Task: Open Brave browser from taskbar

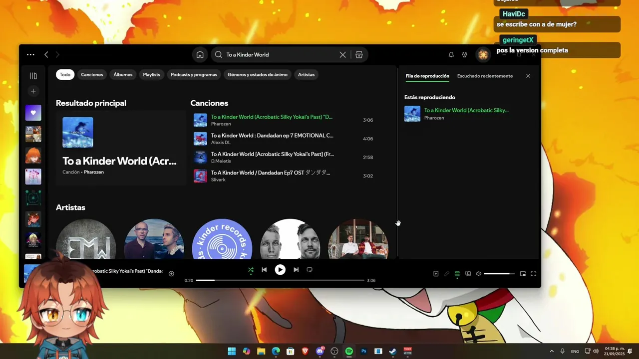Action: [305, 352]
